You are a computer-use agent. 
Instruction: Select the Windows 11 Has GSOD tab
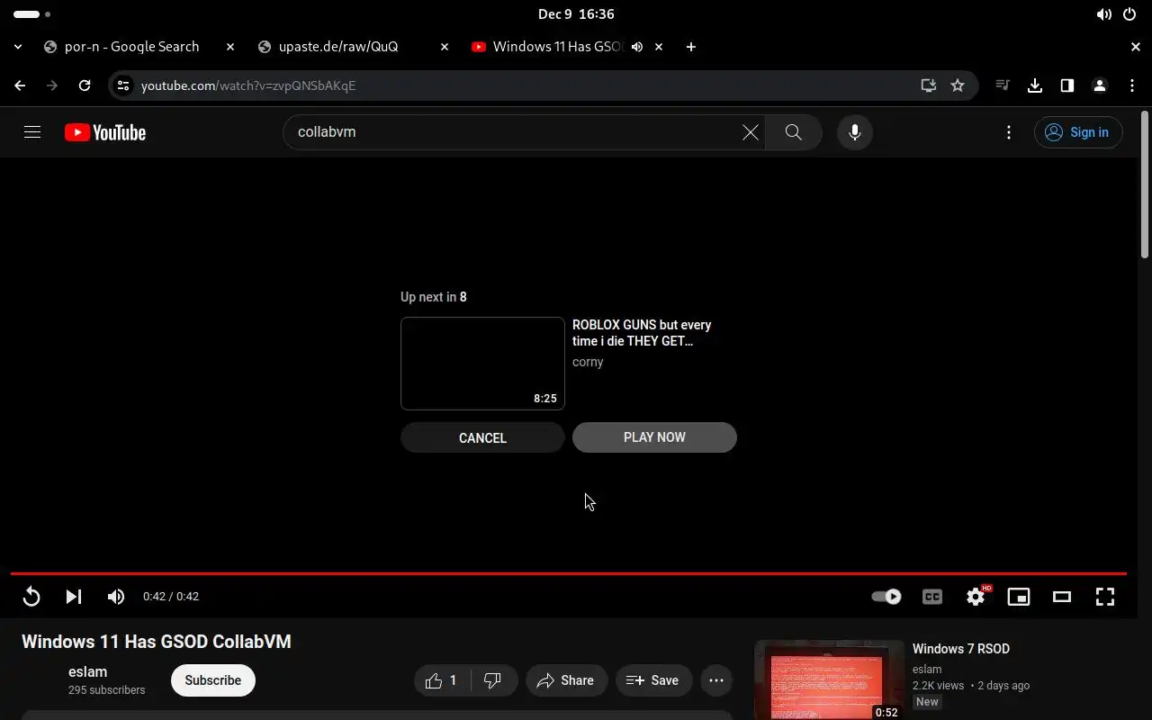(x=558, y=47)
